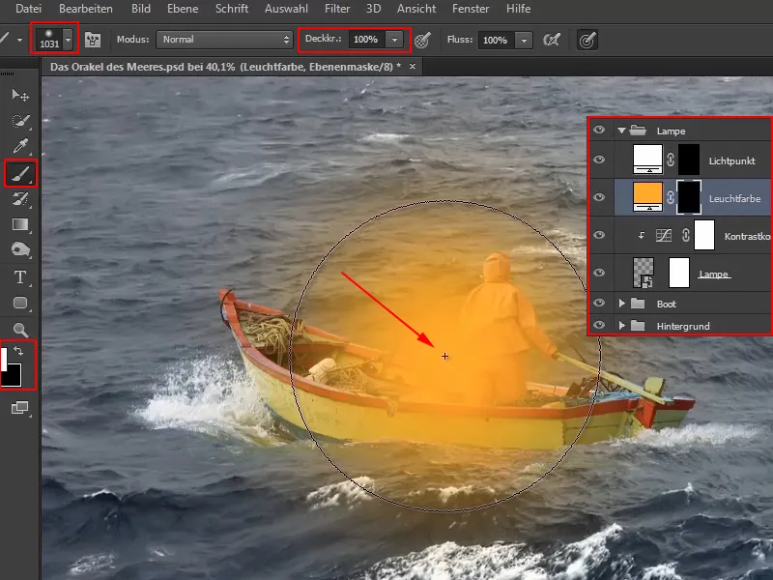This screenshot has height=580, width=773.
Task: Click the Deckkr. 100% input field
Action: click(367, 40)
